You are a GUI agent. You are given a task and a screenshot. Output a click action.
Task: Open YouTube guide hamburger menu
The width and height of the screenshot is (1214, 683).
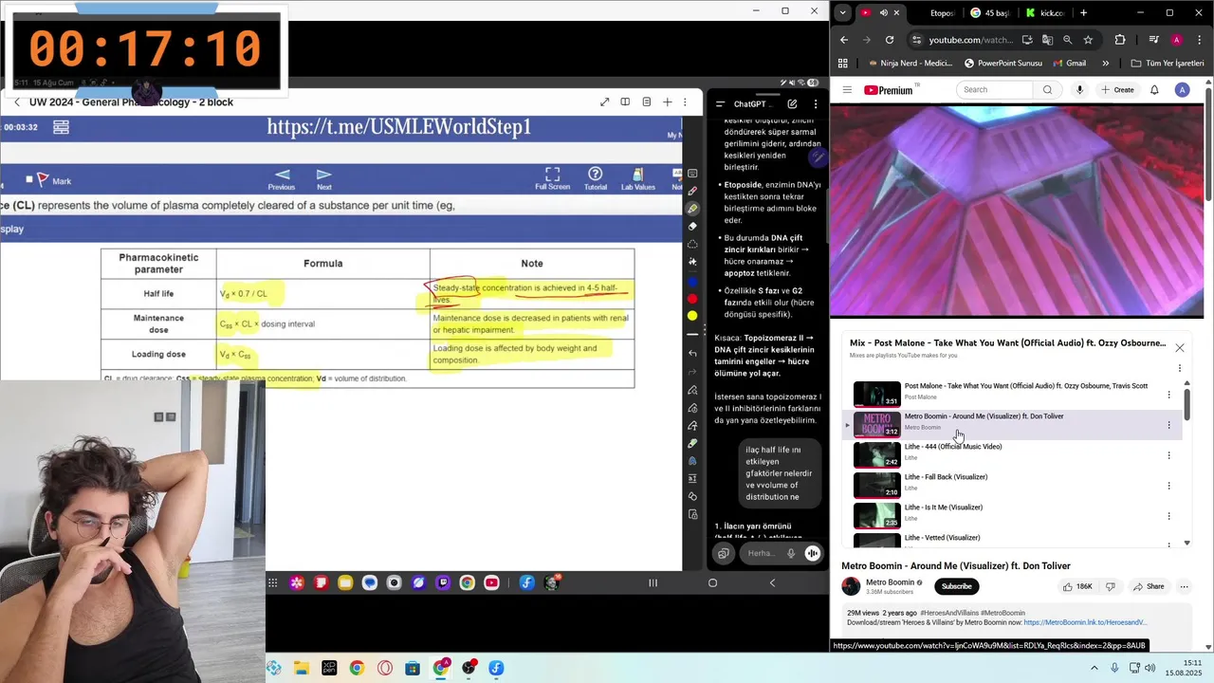pos(847,90)
